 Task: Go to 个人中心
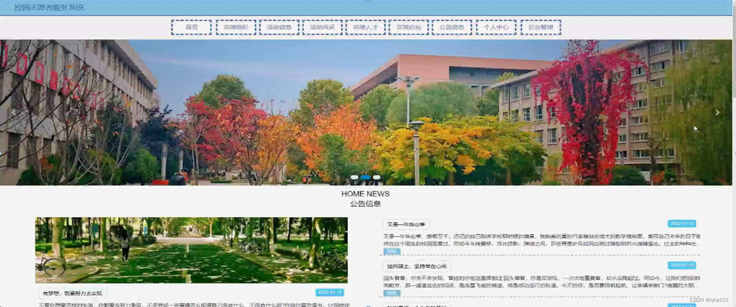pos(496,27)
